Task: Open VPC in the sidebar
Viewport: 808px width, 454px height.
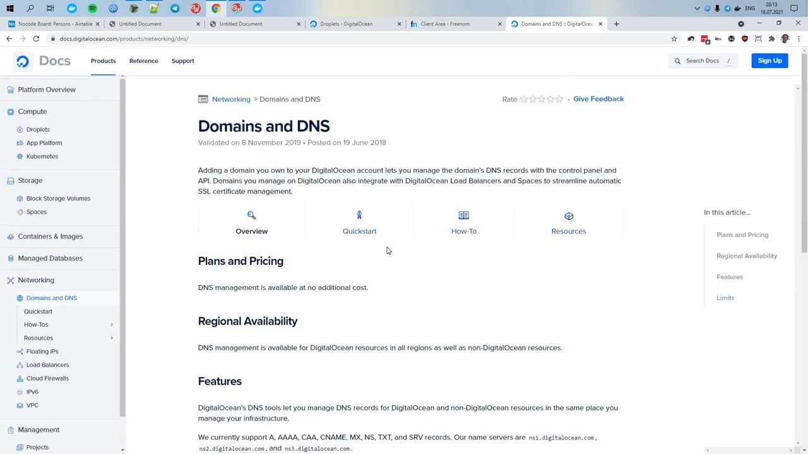Action: [32, 405]
